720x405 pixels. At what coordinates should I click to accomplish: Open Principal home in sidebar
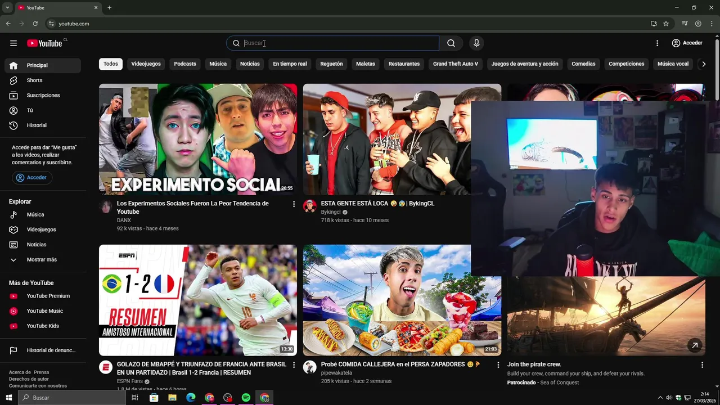43,65
